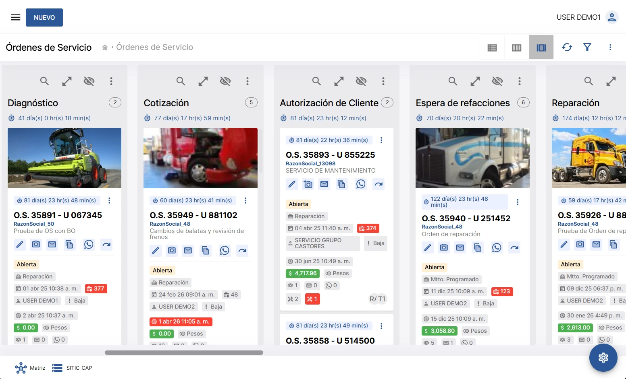Forward order O.S. 35891 to next stage

[x=106, y=244]
